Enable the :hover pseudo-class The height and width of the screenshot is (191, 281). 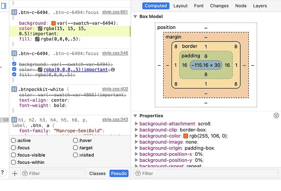point(75,140)
